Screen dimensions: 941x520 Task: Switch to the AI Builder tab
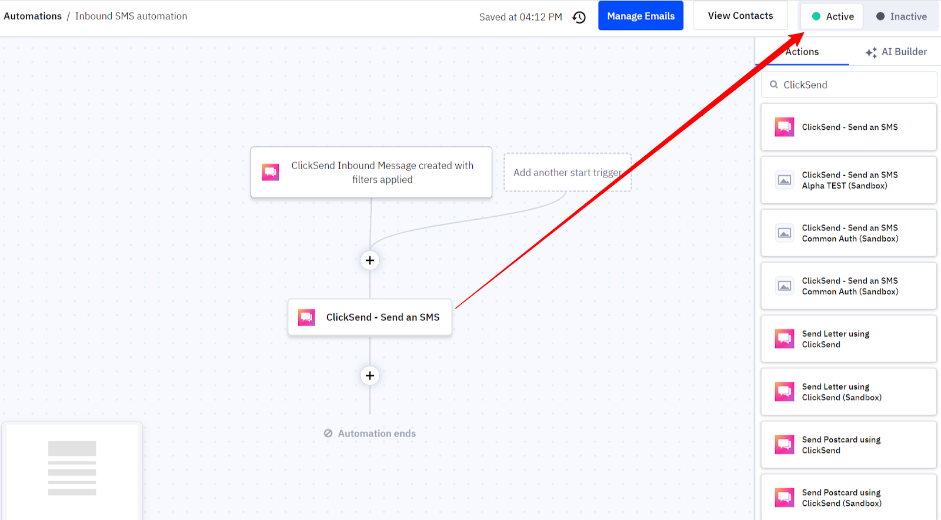(896, 52)
